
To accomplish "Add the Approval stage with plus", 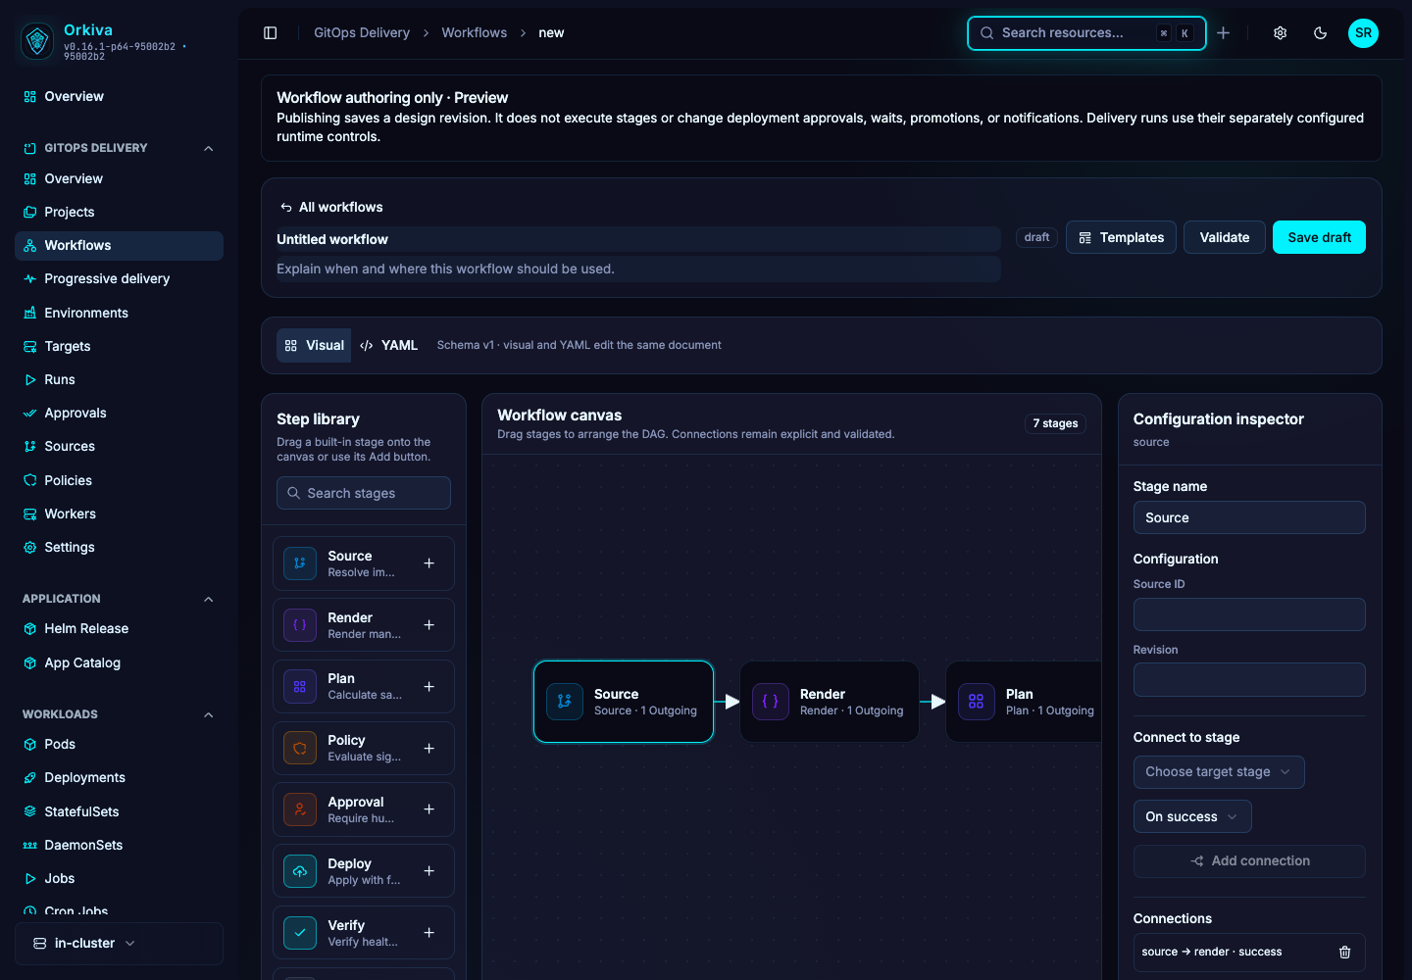I will (x=429, y=809).
